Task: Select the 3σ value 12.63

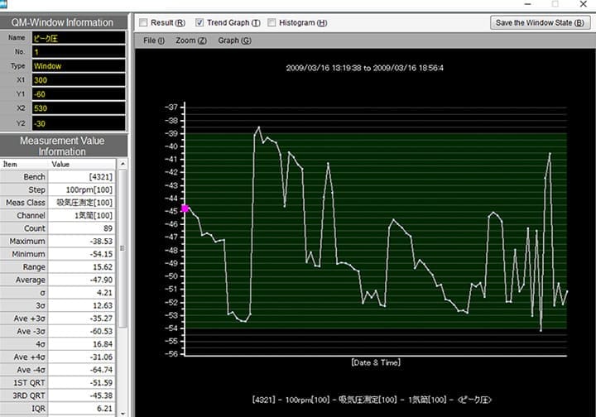Action: [x=82, y=306]
